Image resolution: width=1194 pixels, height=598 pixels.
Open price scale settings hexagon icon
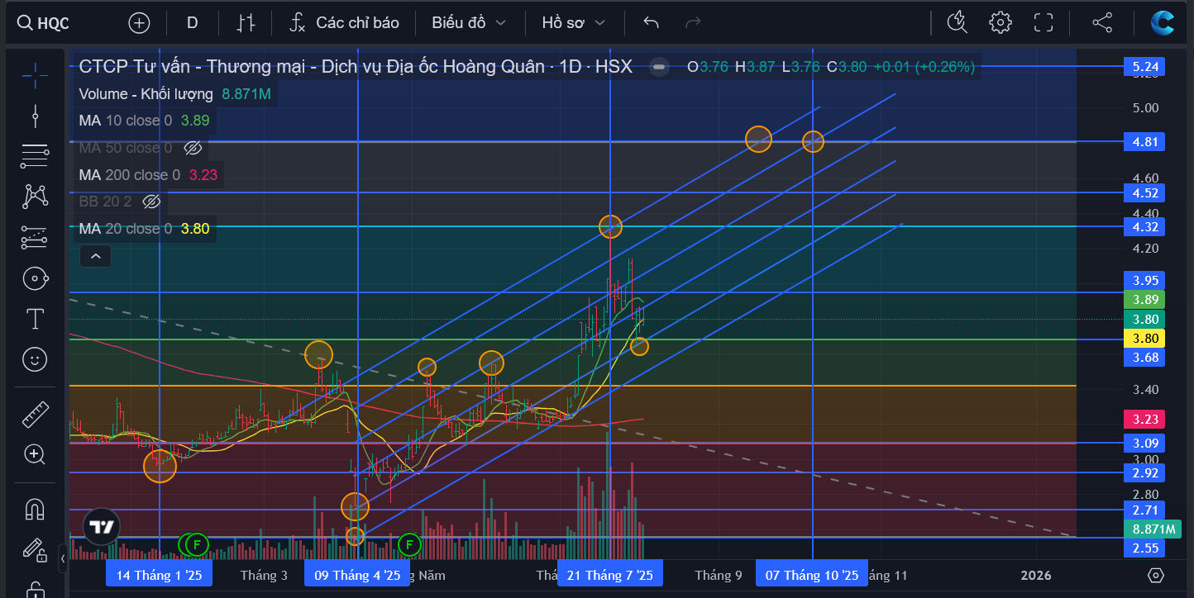[x=1156, y=575]
